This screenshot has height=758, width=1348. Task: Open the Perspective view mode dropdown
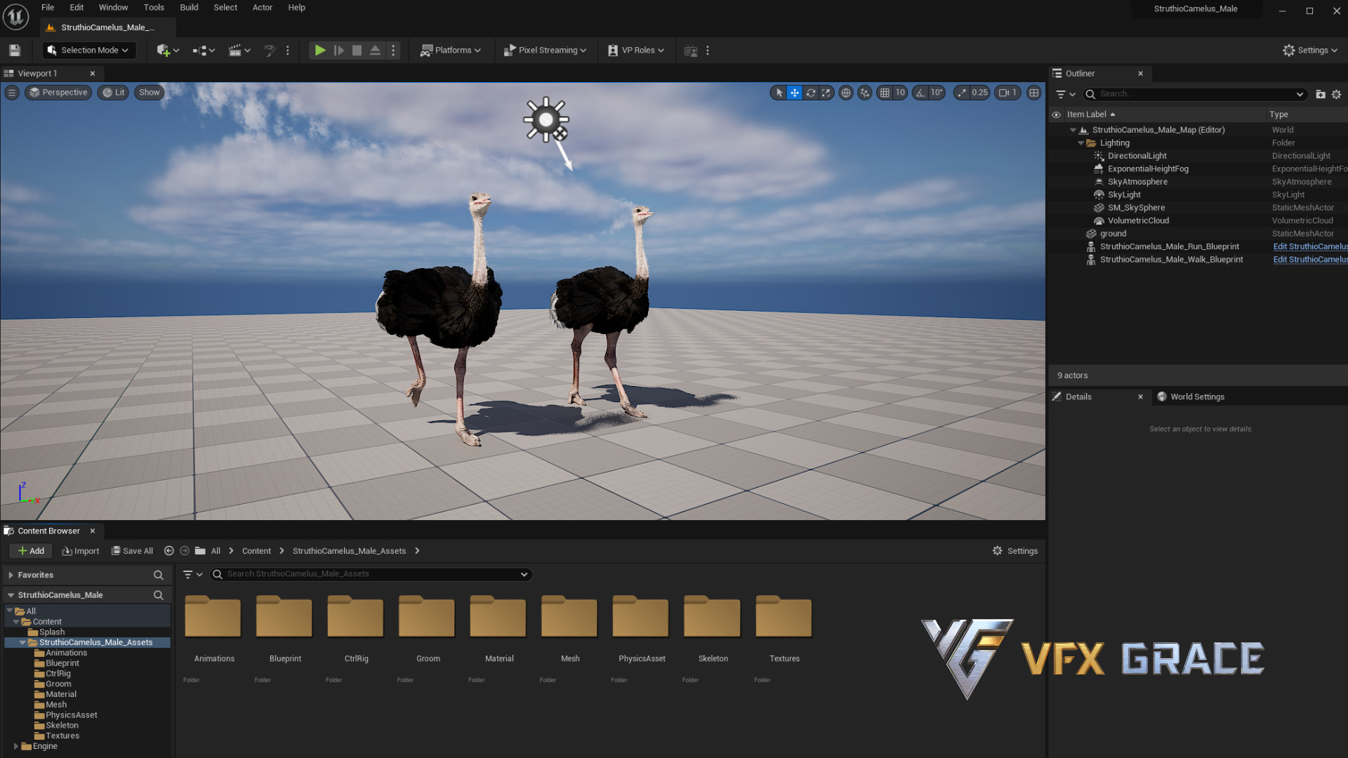tap(58, 93)
